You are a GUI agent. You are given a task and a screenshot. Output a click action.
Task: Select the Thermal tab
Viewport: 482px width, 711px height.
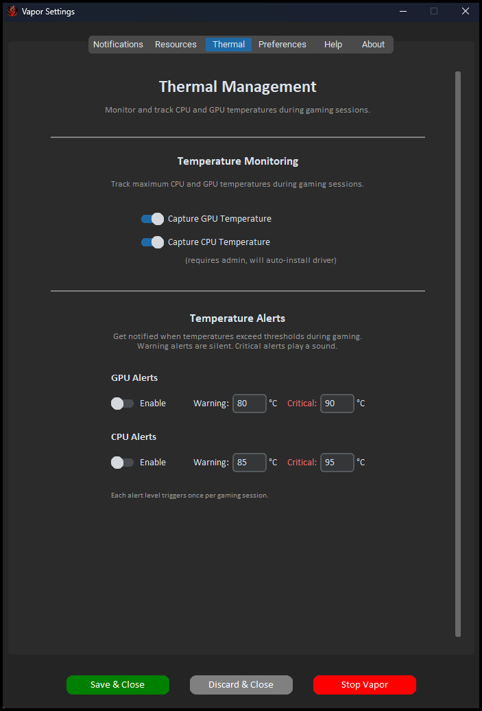coord(229,45)
